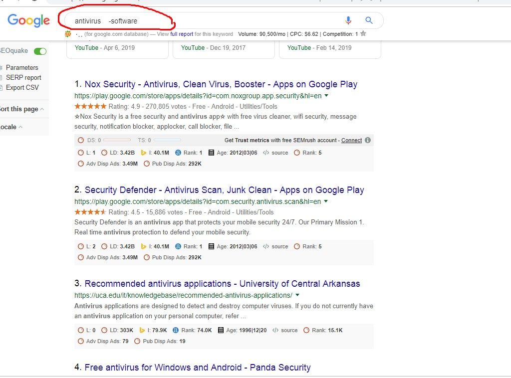
Task: Click Age calendar in Security Defender result
Action: [233, 246]
